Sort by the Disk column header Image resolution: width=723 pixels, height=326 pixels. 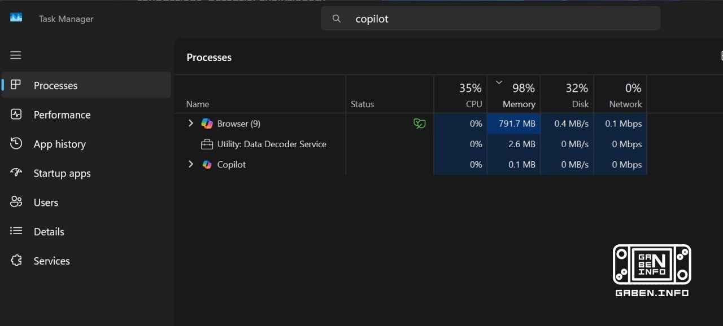click(567, 94)
